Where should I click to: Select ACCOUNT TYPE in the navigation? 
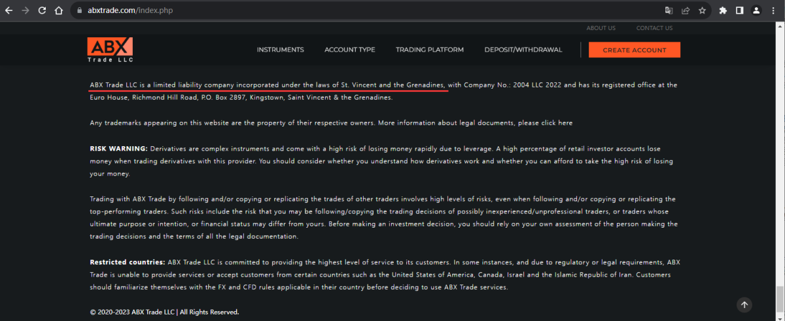pos(349,50)
